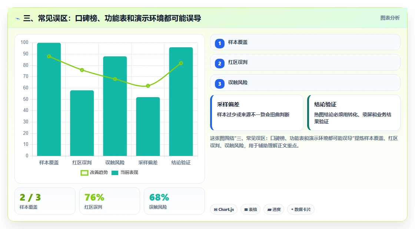Click the 76% 红区误判 stat card
Viewport: 415px width, 229px height.
[x=110, y=201]
